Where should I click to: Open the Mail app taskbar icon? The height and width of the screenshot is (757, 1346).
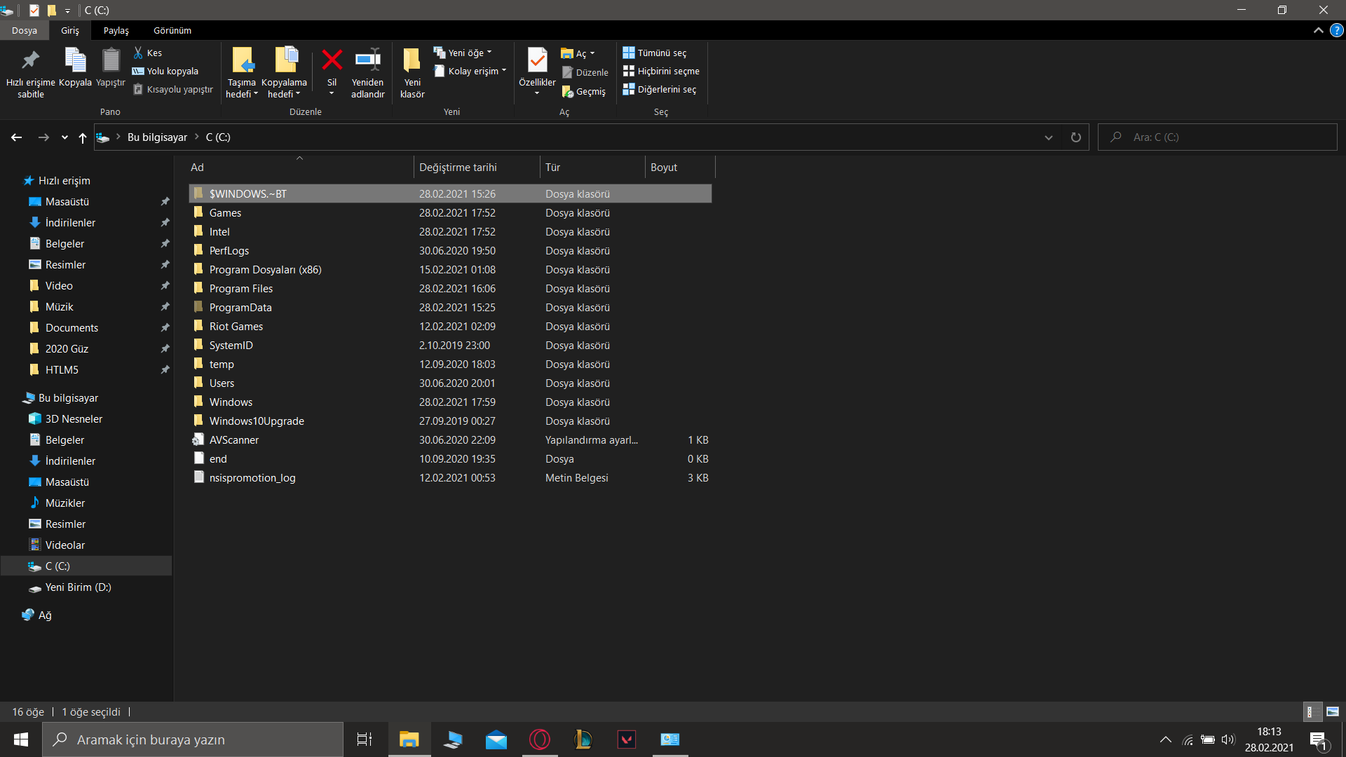(x=496, y=739)
